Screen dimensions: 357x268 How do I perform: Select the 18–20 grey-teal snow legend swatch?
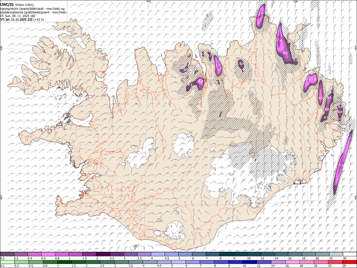click(x=308, y=254)
